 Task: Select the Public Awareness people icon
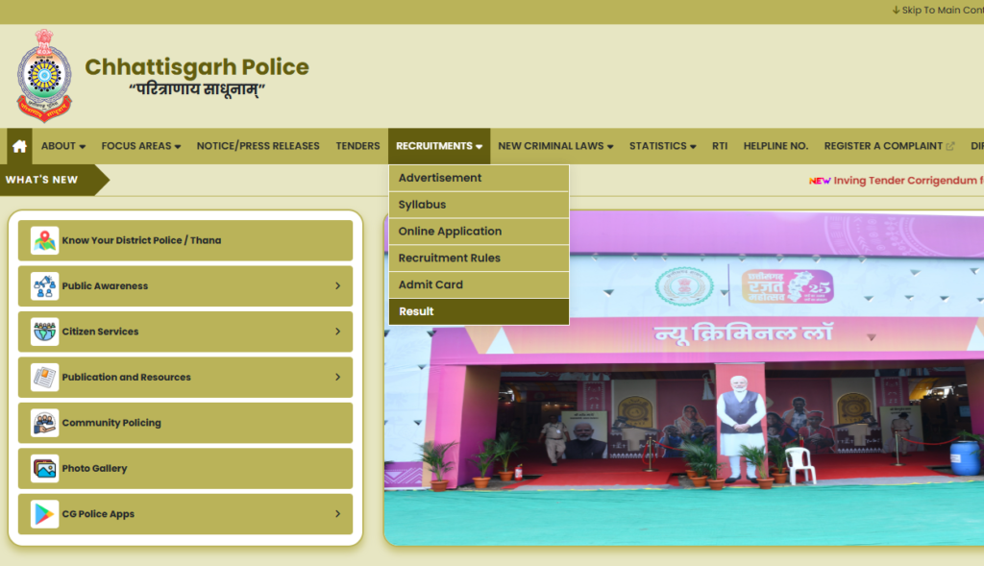pos(43,285)
